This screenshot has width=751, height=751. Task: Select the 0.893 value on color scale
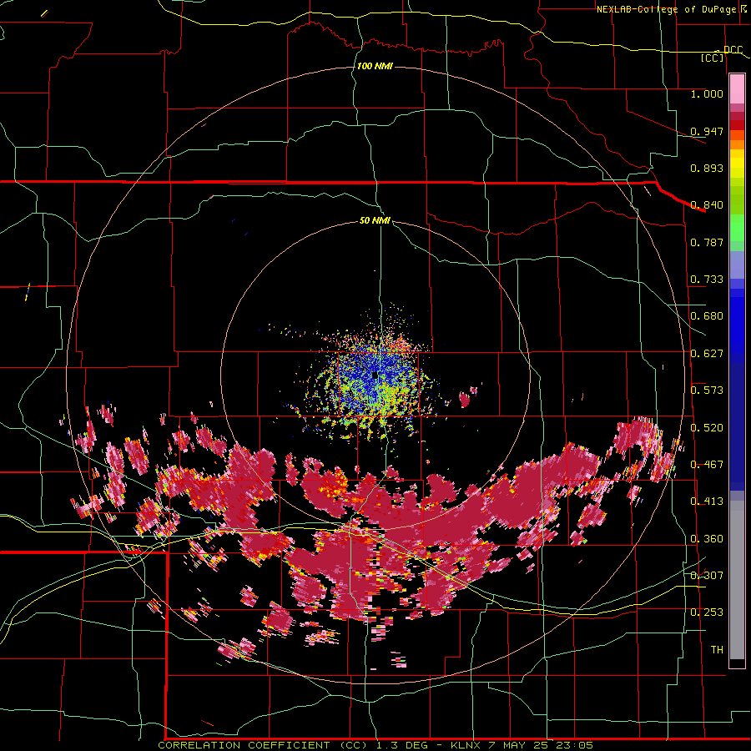pyautogui.click(x=707, y=168)
